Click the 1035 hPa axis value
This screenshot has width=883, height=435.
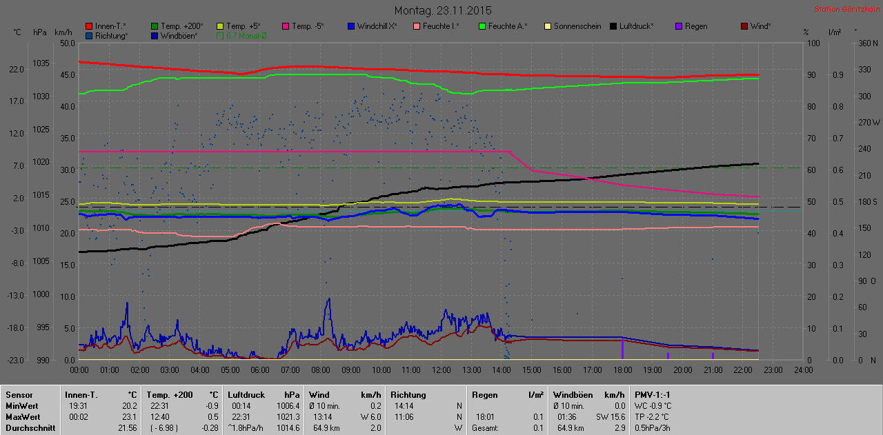(x=41, y=63)
